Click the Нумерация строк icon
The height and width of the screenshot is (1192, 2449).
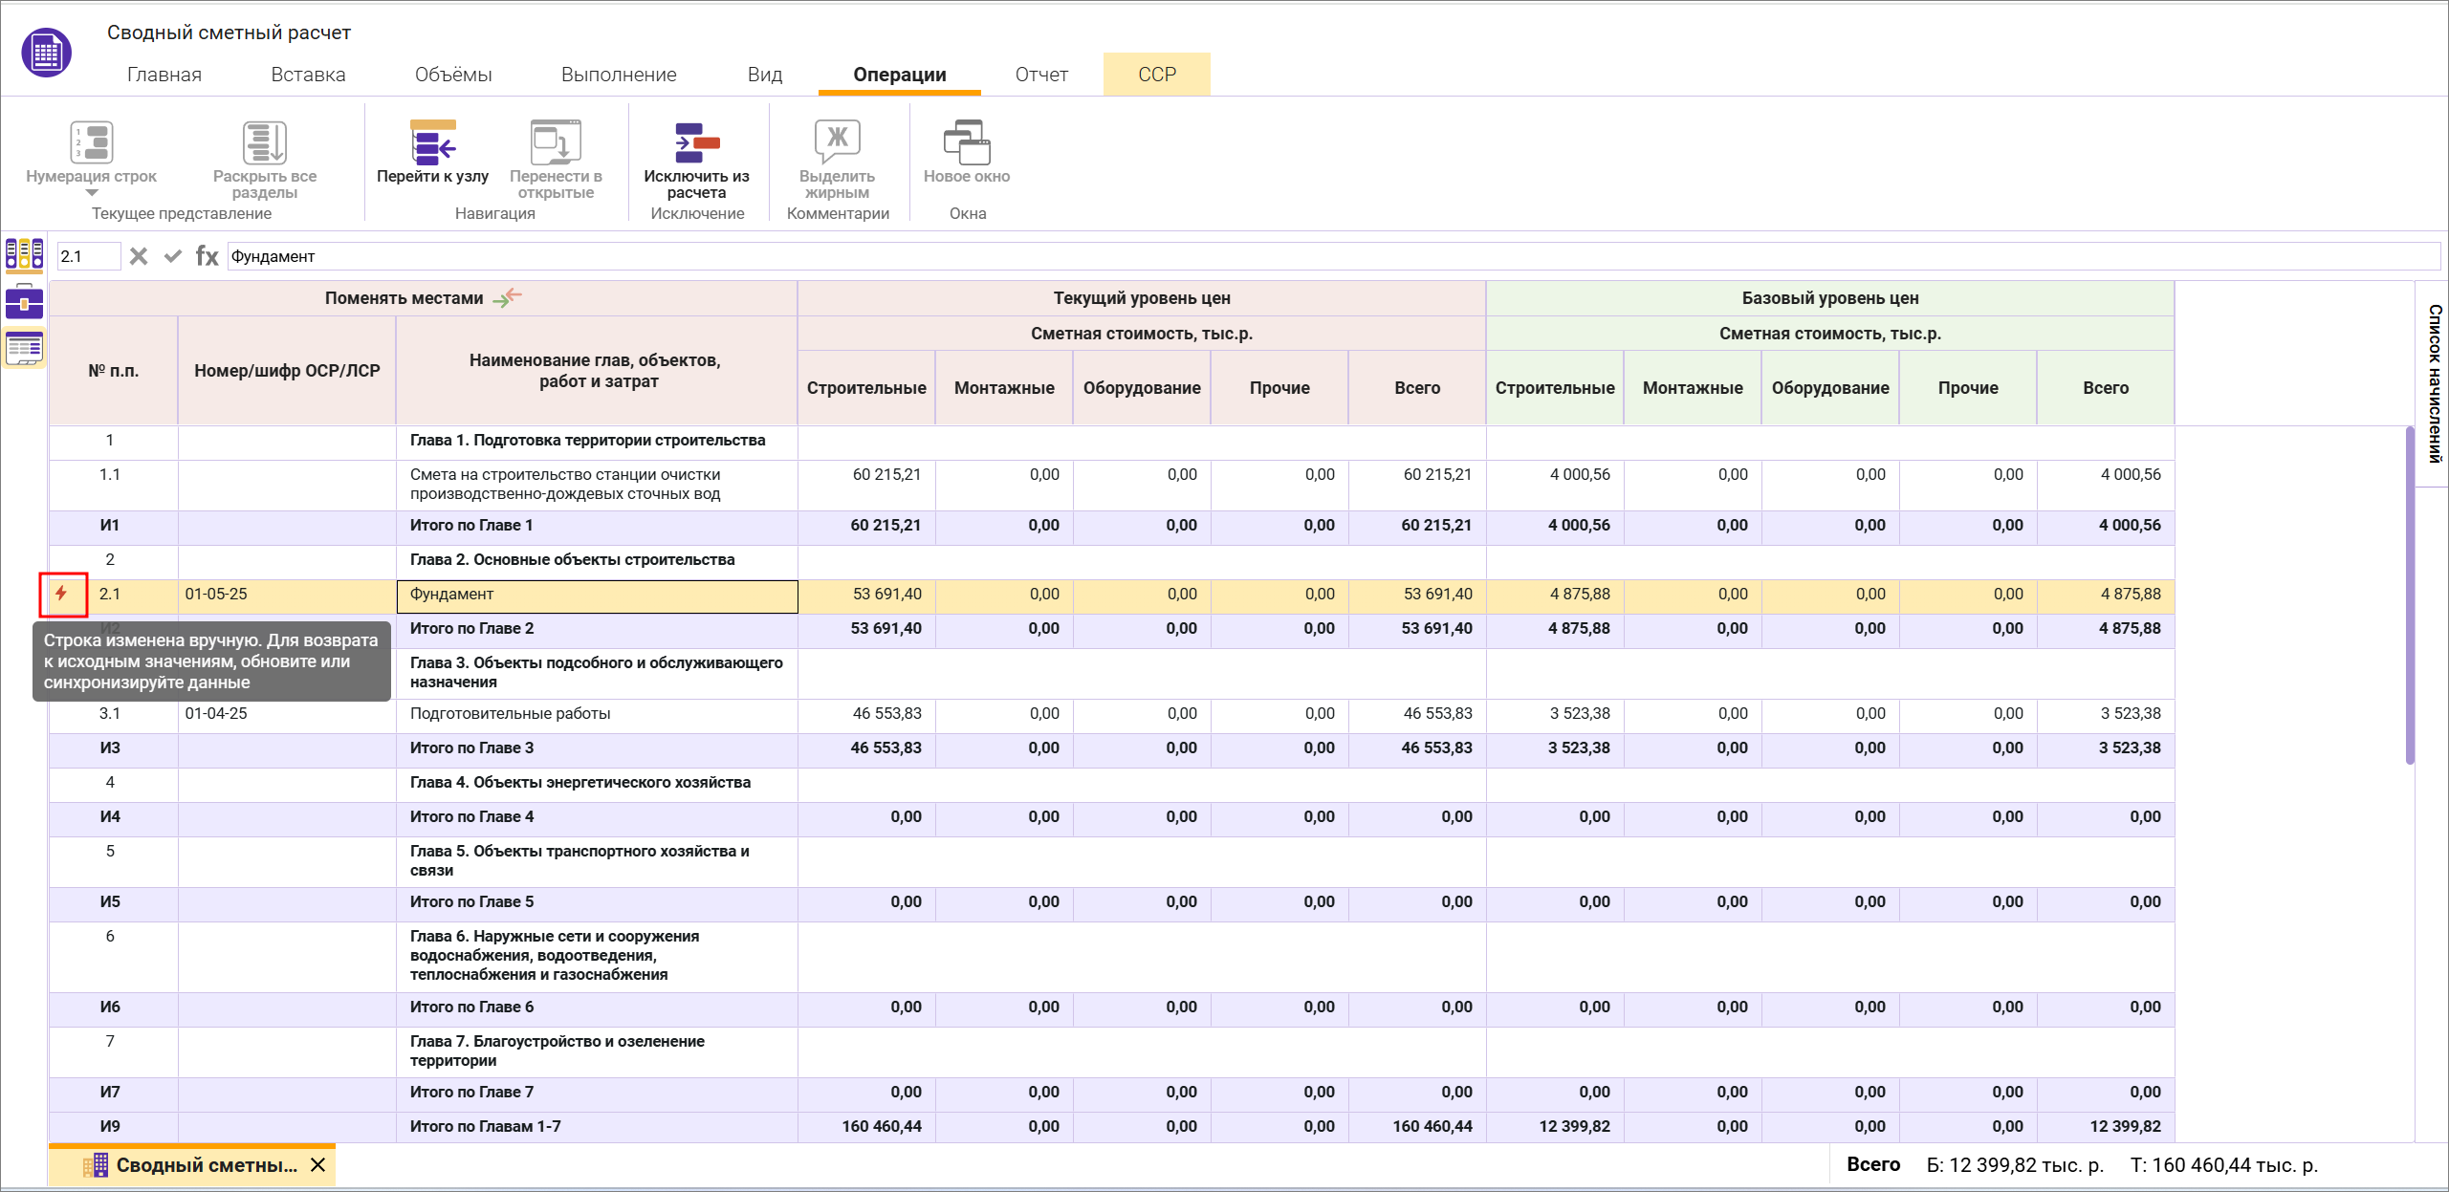[92, 143]
